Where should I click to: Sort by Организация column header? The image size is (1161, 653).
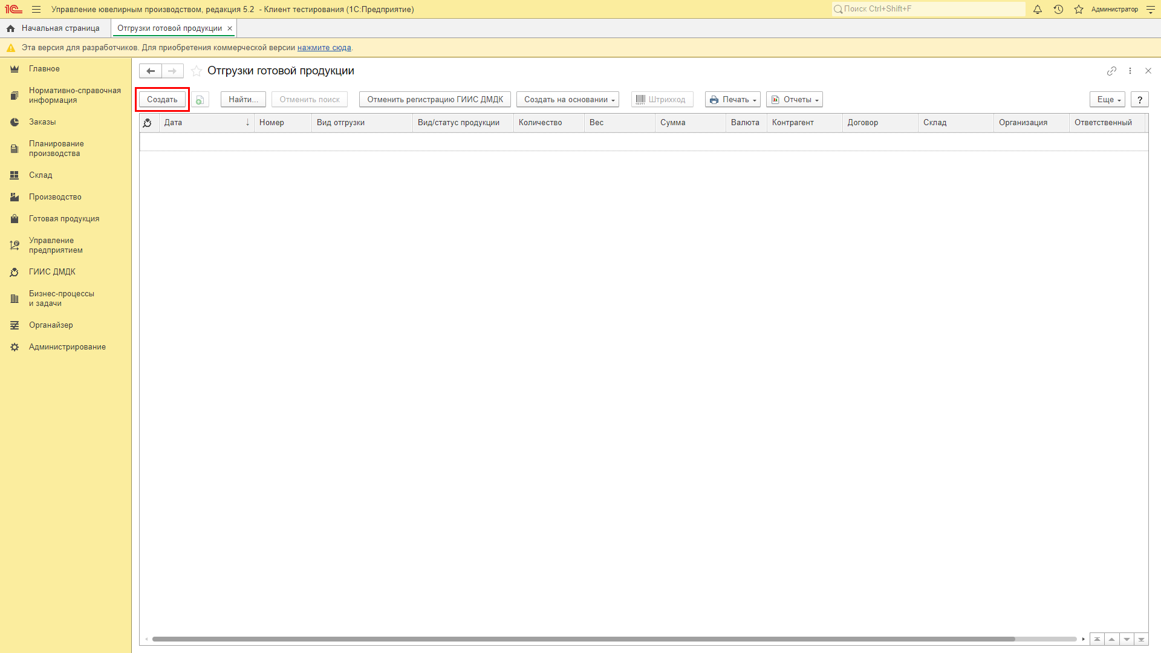[x=1032, y=123]
